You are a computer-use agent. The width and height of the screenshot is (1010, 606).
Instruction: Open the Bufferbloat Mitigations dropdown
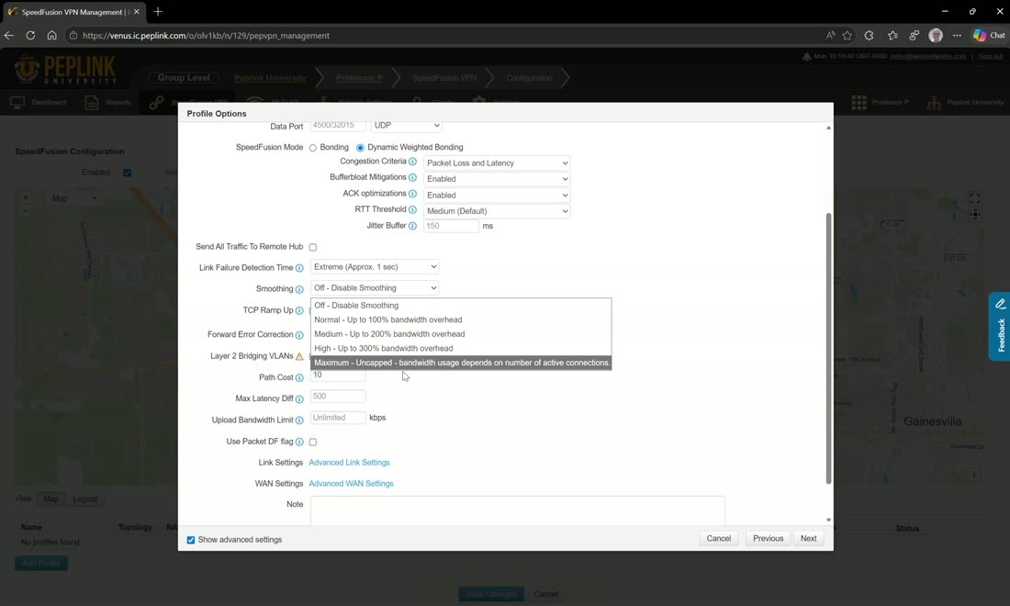pyautogui.click(x=497, y=179)
